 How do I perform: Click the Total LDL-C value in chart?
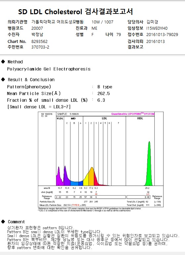pyautogui.click(x=147, y=202)
